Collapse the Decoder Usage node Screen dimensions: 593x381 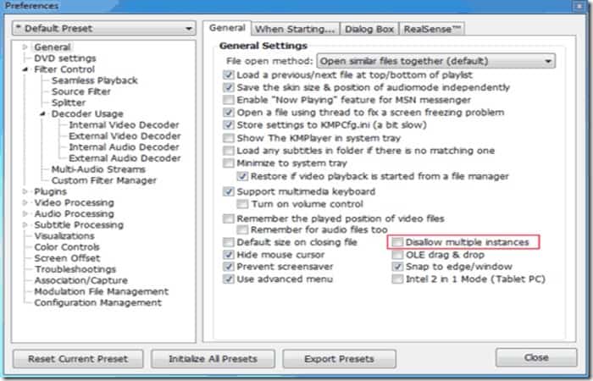(x=42, y=113)
